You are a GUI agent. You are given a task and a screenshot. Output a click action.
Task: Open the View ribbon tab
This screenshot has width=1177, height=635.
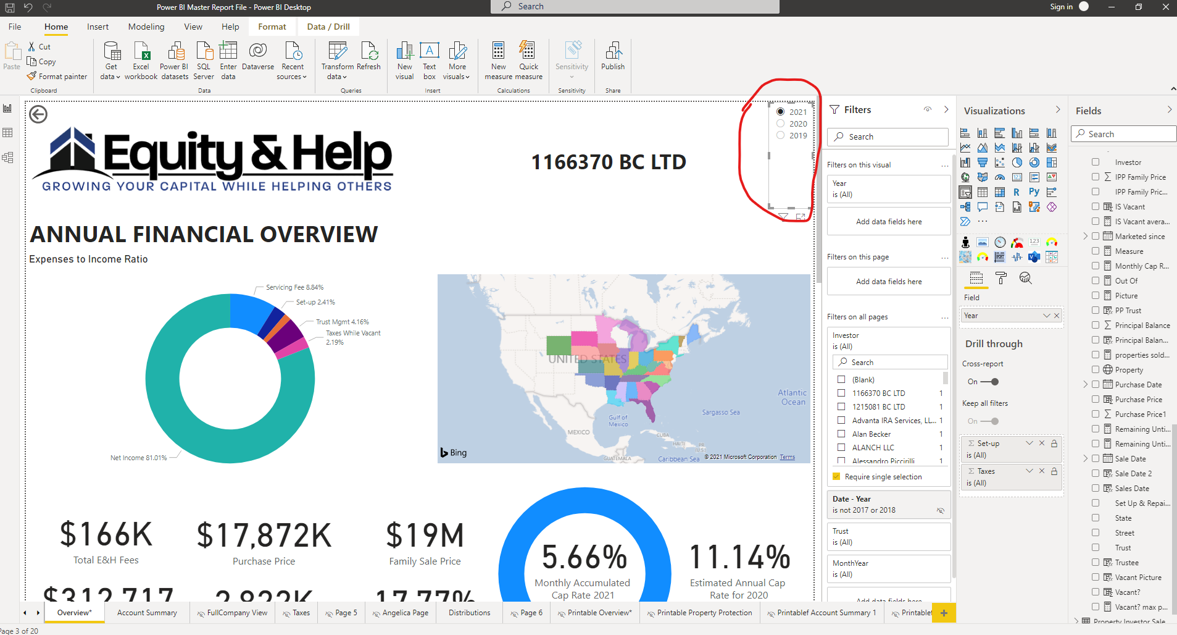click(x=193, y=27)
